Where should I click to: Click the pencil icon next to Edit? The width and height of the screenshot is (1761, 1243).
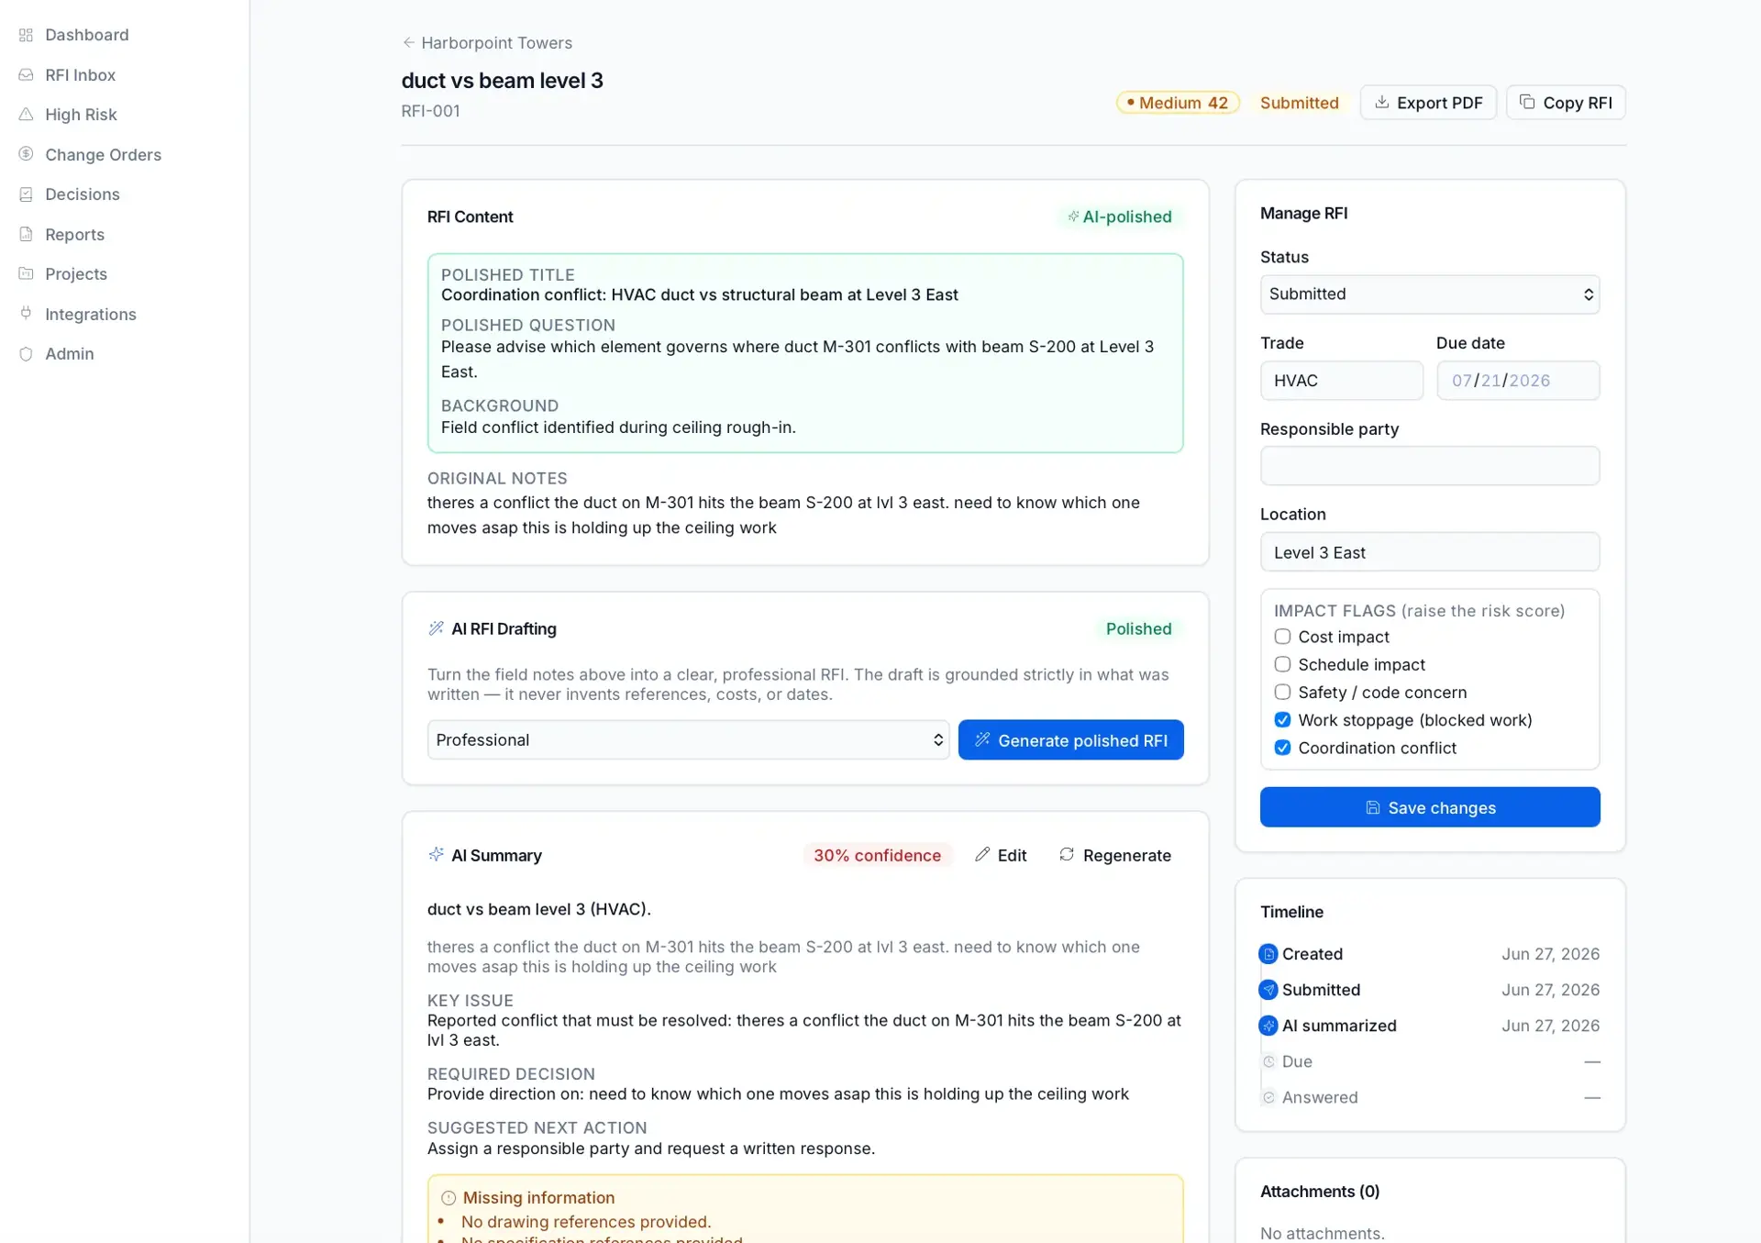tap(982, 855)
